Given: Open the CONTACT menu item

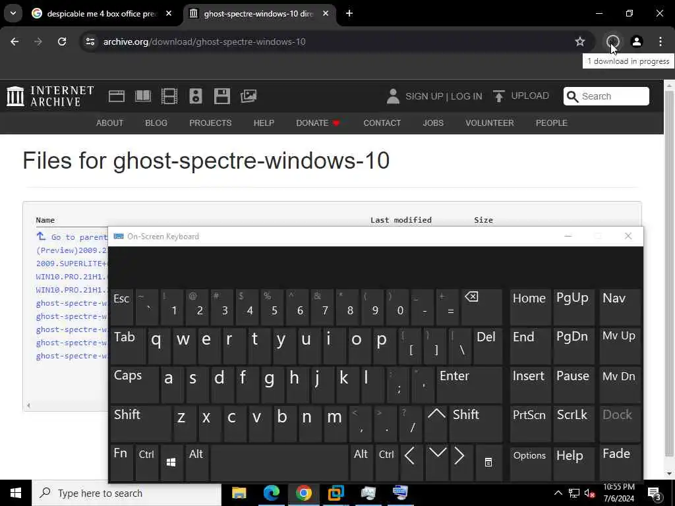Looking at the screenshot, I should point(382,123).
